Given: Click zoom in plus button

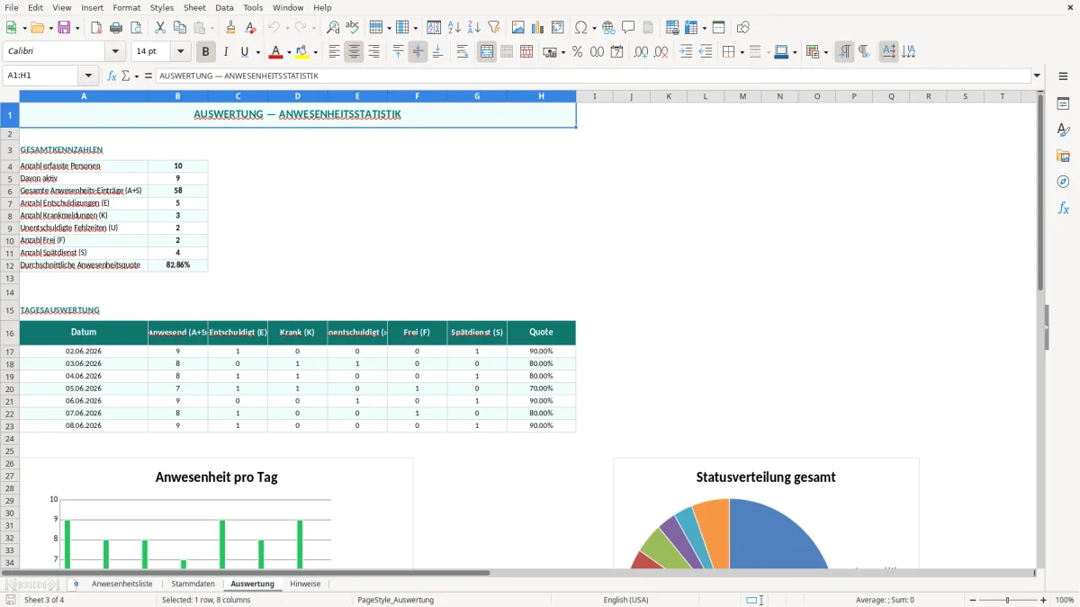Looking at the screenshot, I should pyautogui.click(x=1044, y=600).
